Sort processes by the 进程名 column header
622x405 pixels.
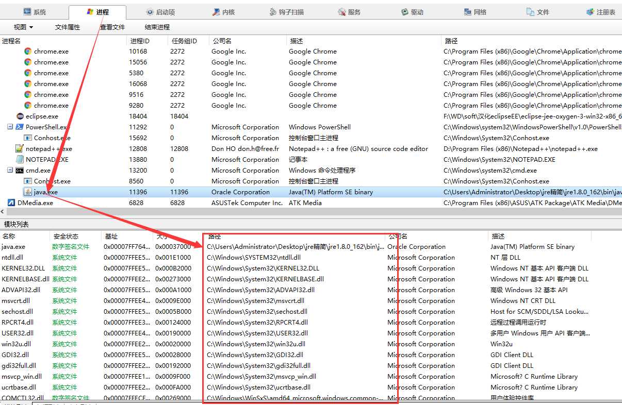click(x=63, y=41)
